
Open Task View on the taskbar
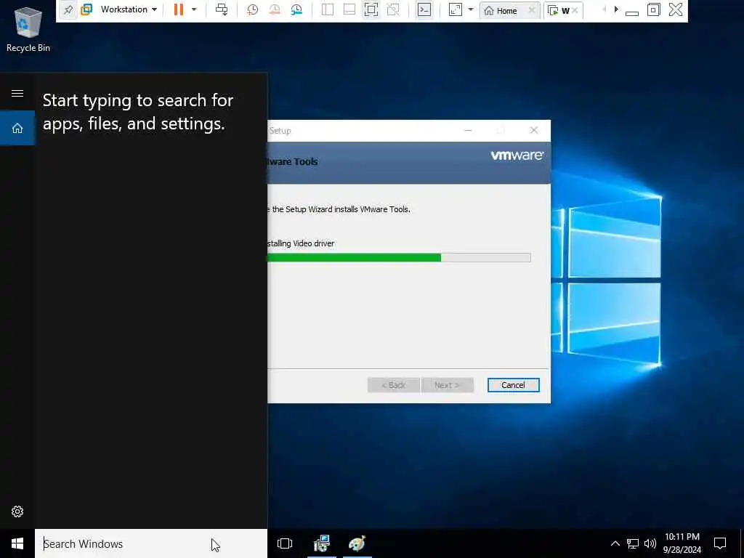coord(285,543)
